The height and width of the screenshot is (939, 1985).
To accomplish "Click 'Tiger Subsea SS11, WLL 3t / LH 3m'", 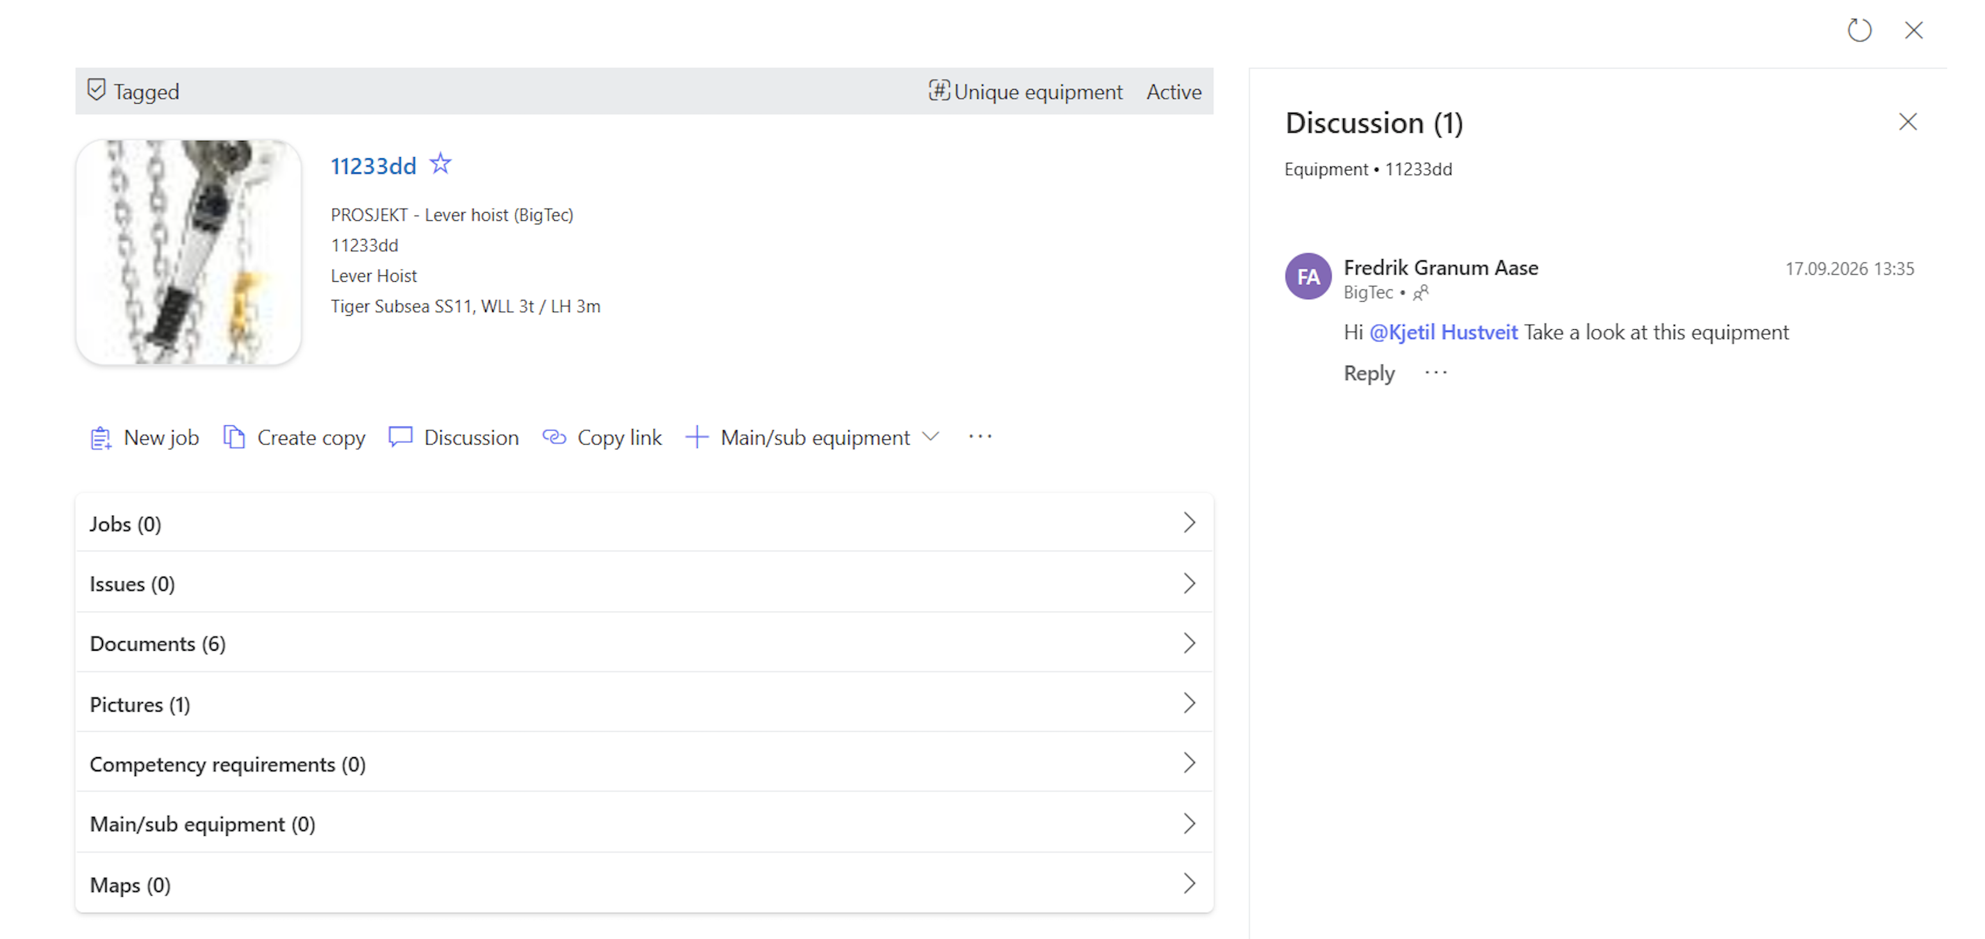I will (x=465, y=306).
